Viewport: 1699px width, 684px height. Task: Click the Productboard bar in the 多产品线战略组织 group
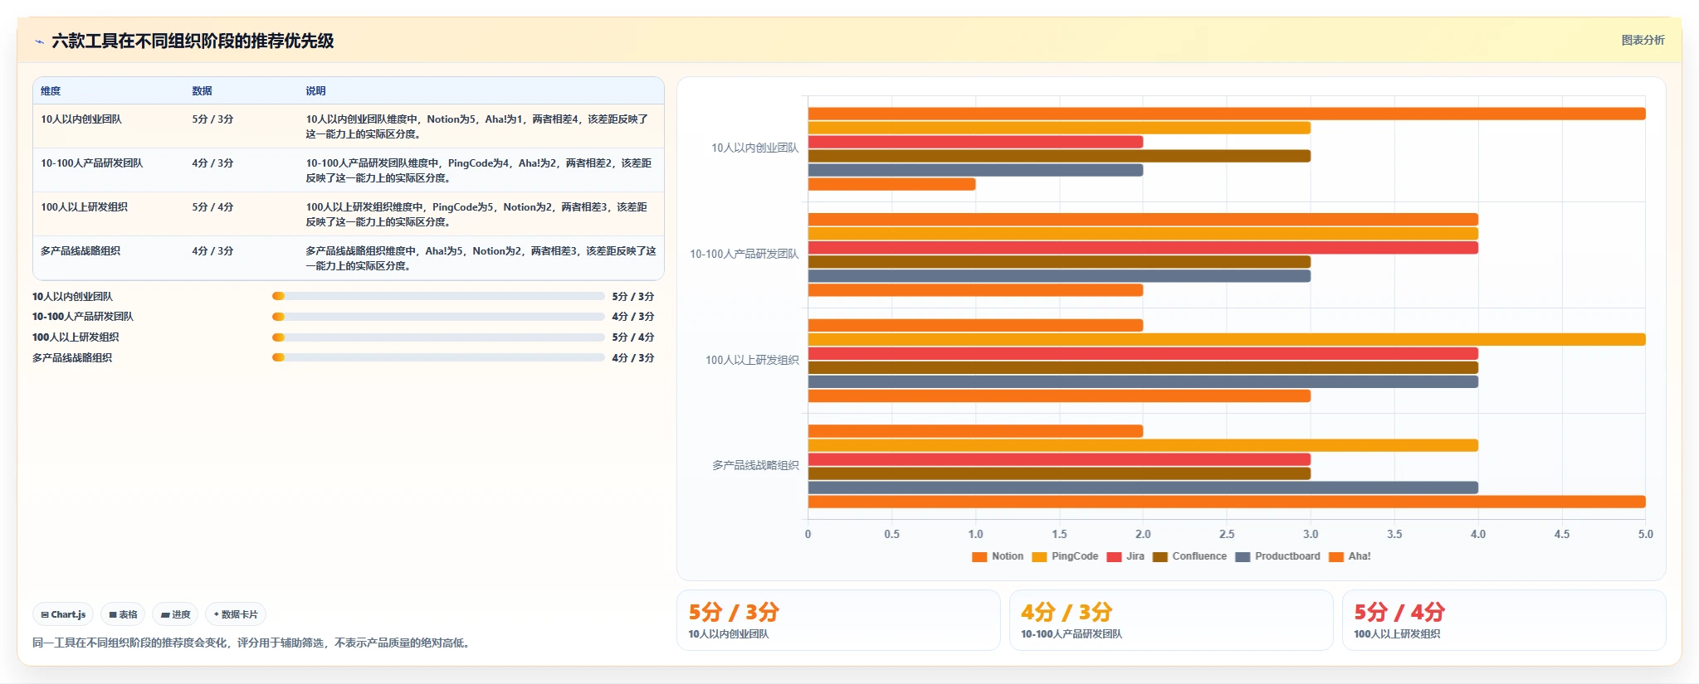[x=1143, y=488]
